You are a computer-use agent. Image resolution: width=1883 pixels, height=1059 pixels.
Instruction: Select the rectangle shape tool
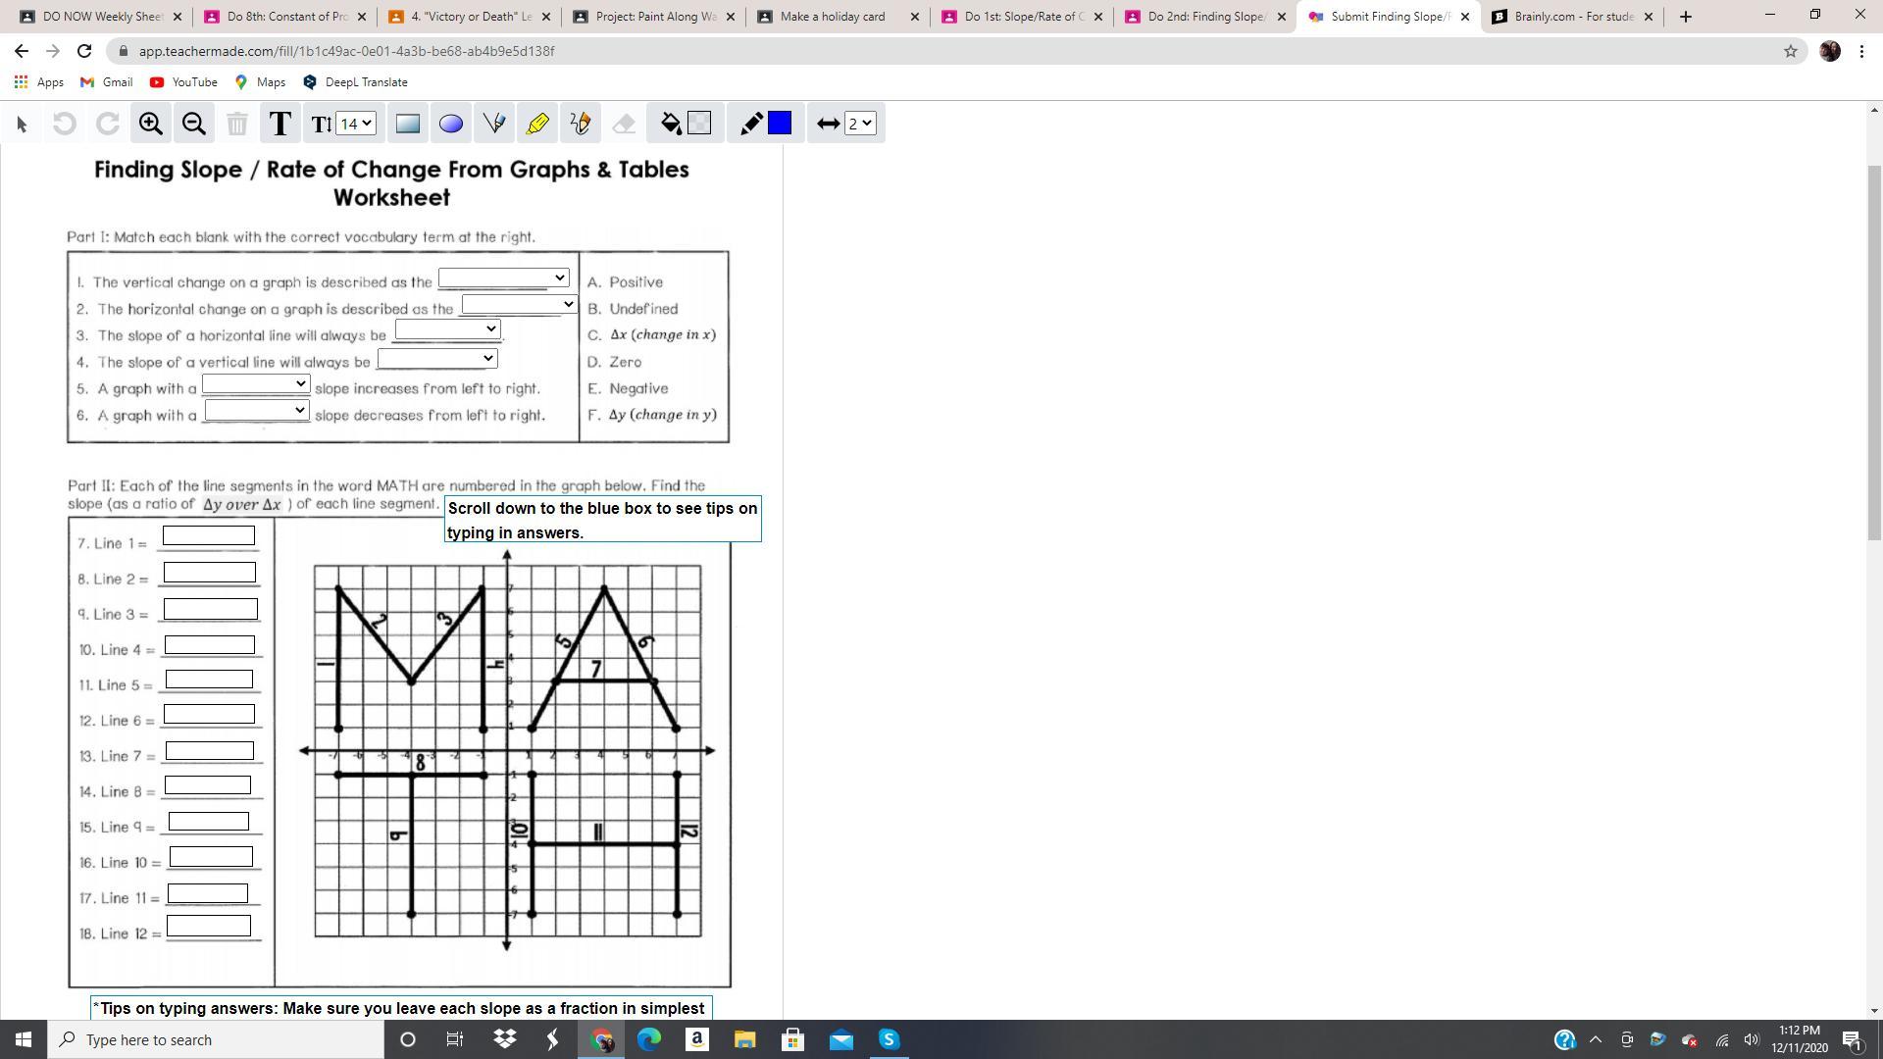point(407,124)
